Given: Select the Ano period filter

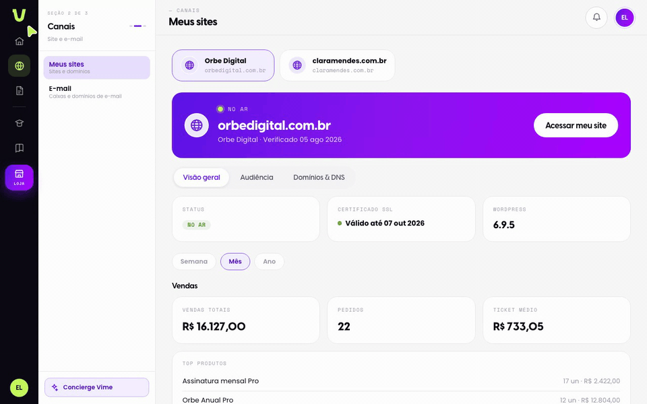Looking at the screenshot, I should click(x=270, y=261).
